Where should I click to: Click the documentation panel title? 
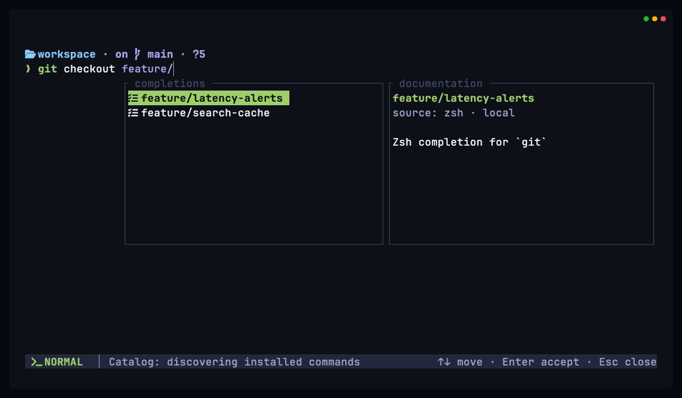coord(440,84)
